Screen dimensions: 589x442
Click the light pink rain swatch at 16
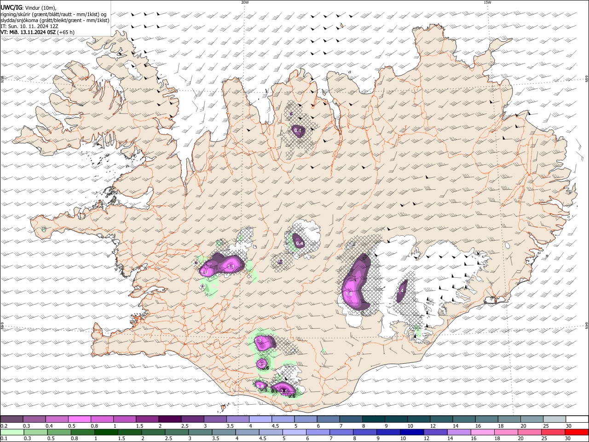pyautogui.click(x=482, y=432)
